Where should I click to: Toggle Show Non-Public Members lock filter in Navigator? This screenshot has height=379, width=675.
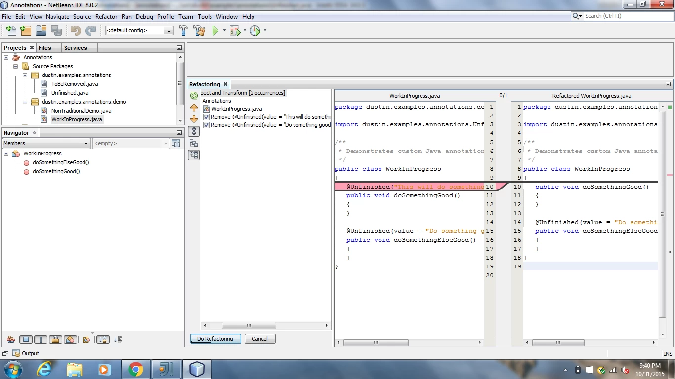55,340
